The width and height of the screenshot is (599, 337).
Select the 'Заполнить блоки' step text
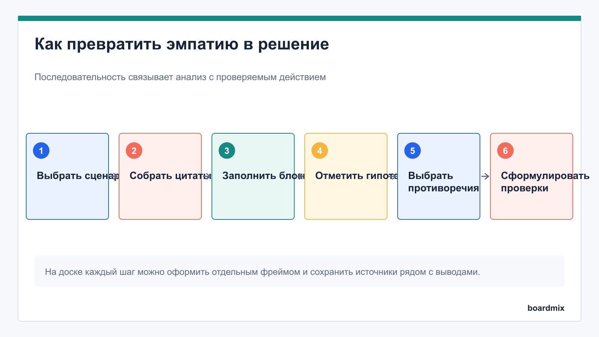264,176
